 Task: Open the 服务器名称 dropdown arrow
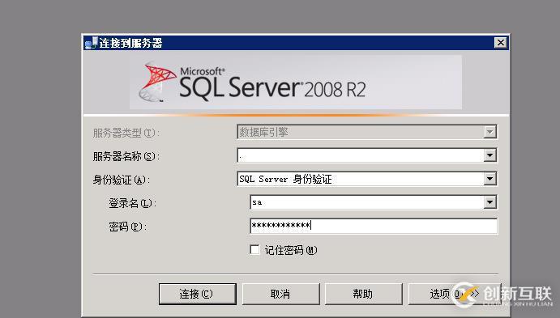tap(490, 155)
